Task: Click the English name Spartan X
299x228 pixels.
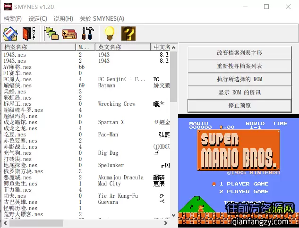Action: click(x=111, y=122)
